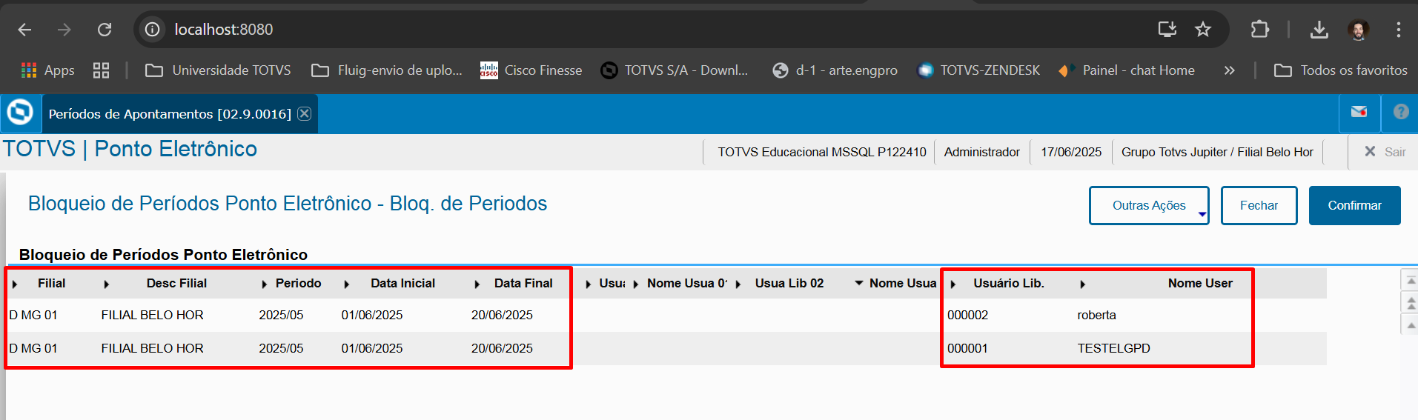Viewport: 1418px width, 420px height.
Task: Click the browser back arrow
Action: tap(24, 30)
